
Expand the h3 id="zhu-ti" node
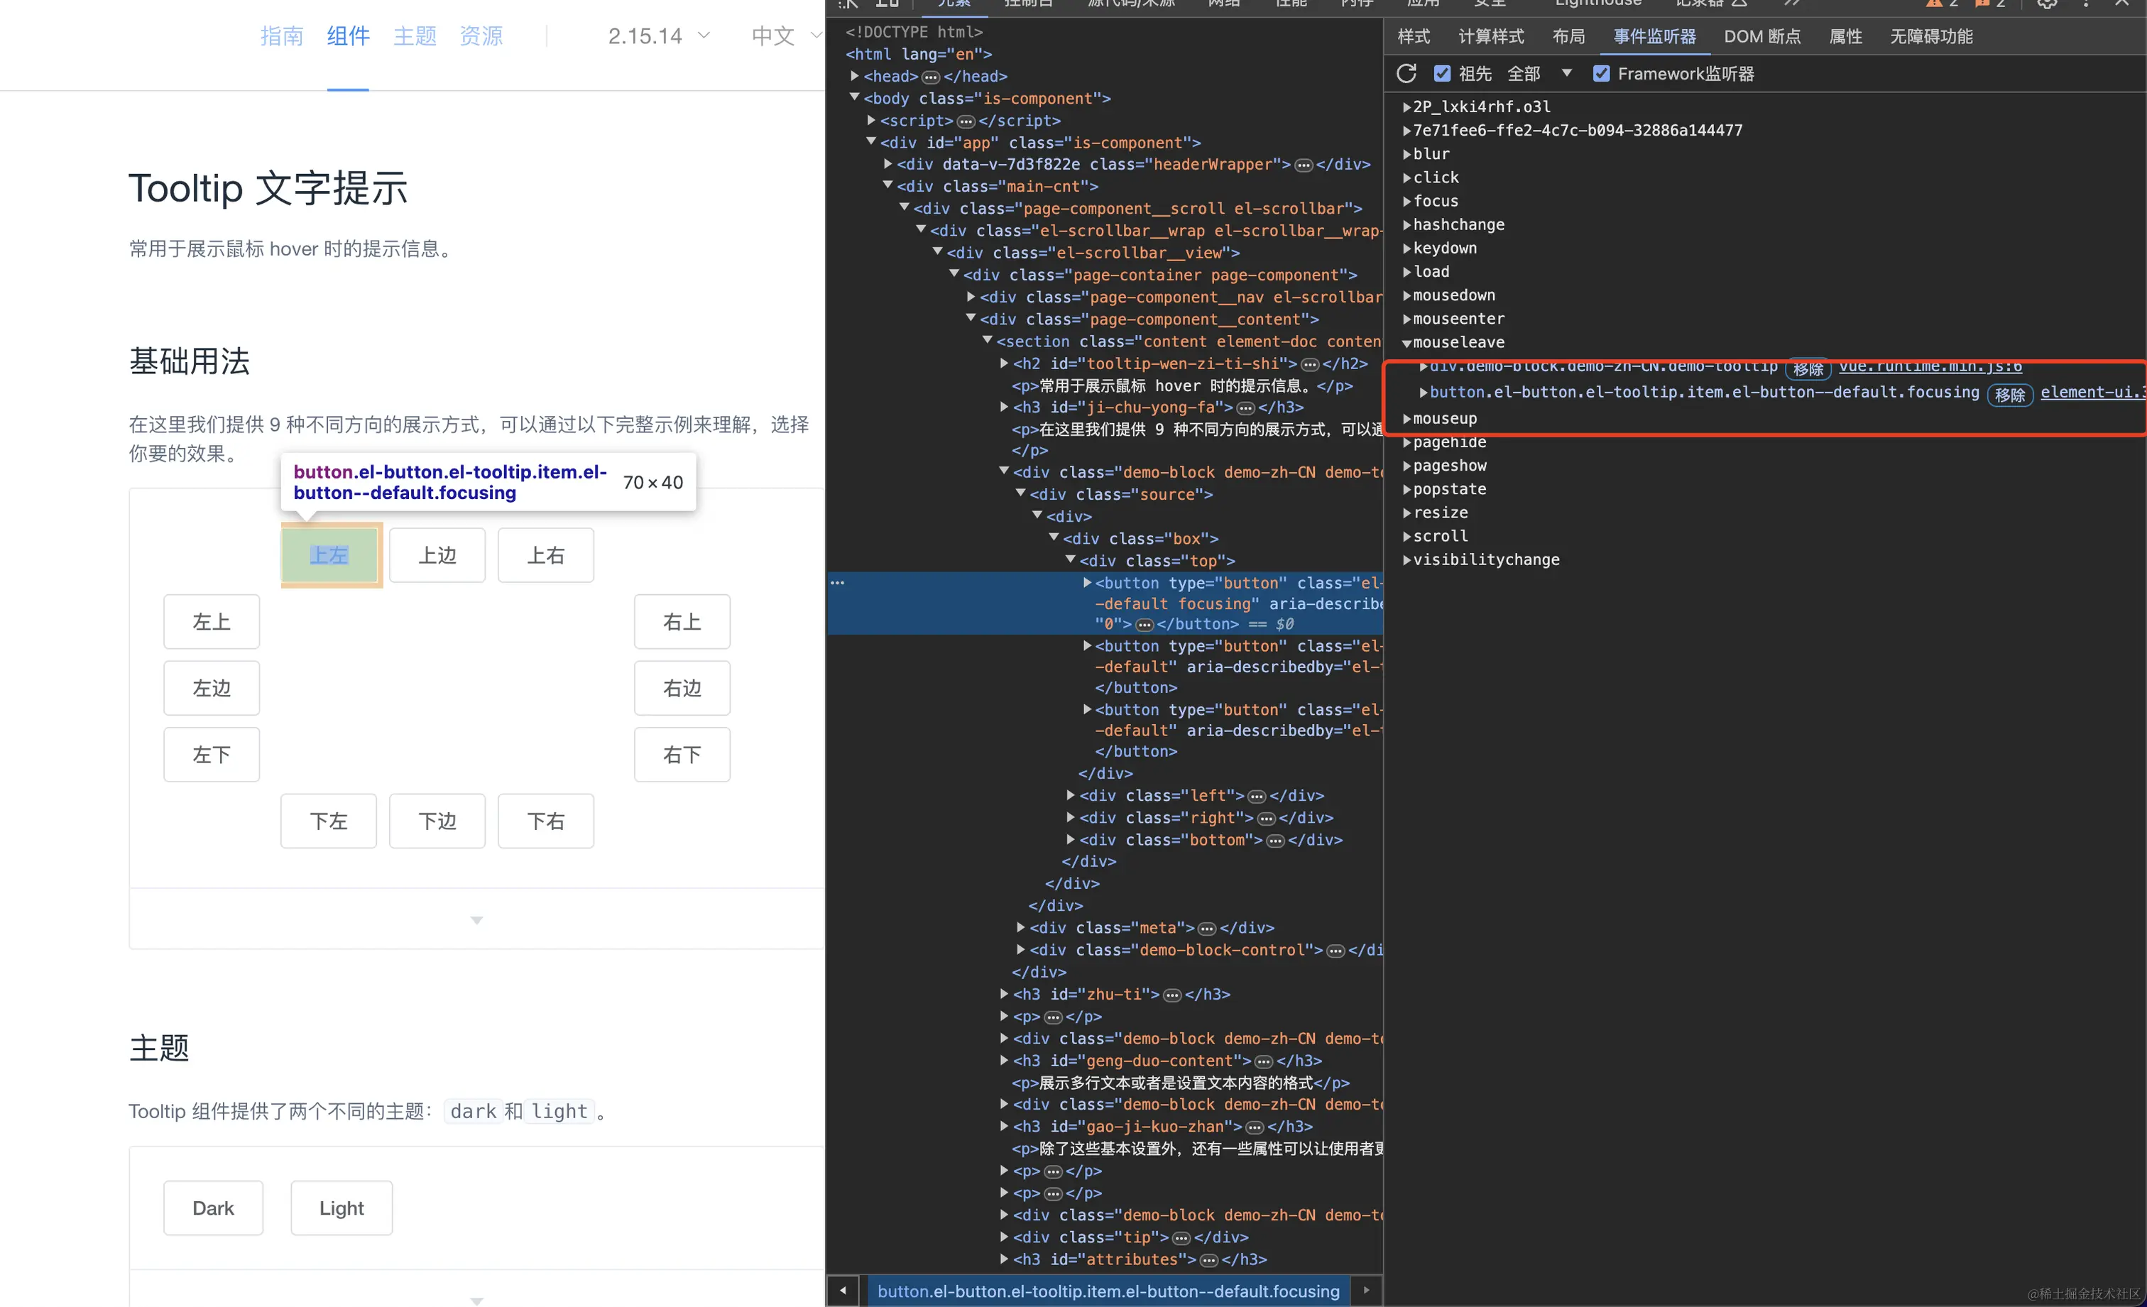1005,994
